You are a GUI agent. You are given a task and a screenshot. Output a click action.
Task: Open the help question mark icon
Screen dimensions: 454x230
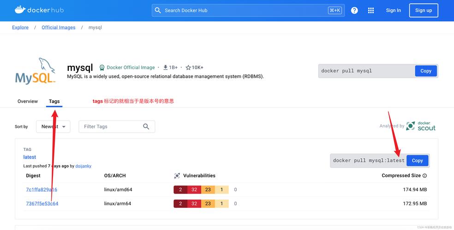(x=354, y=11)
